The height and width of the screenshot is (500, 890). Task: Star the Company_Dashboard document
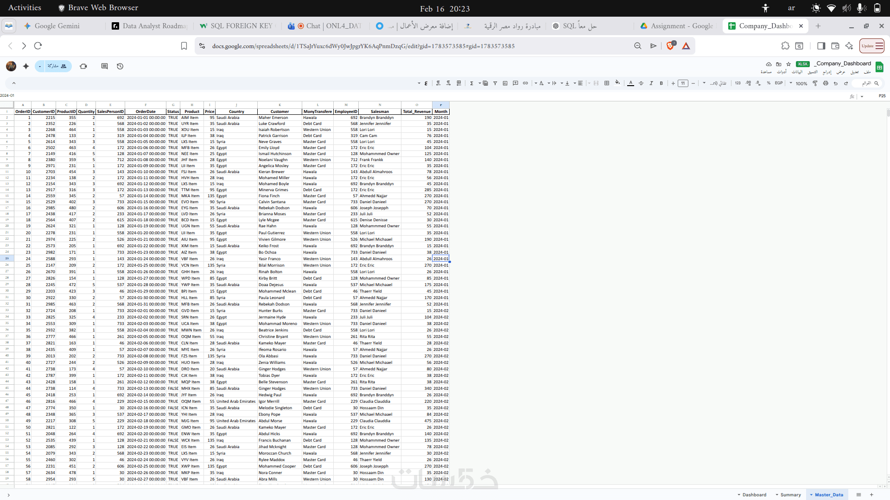(788, 64)
